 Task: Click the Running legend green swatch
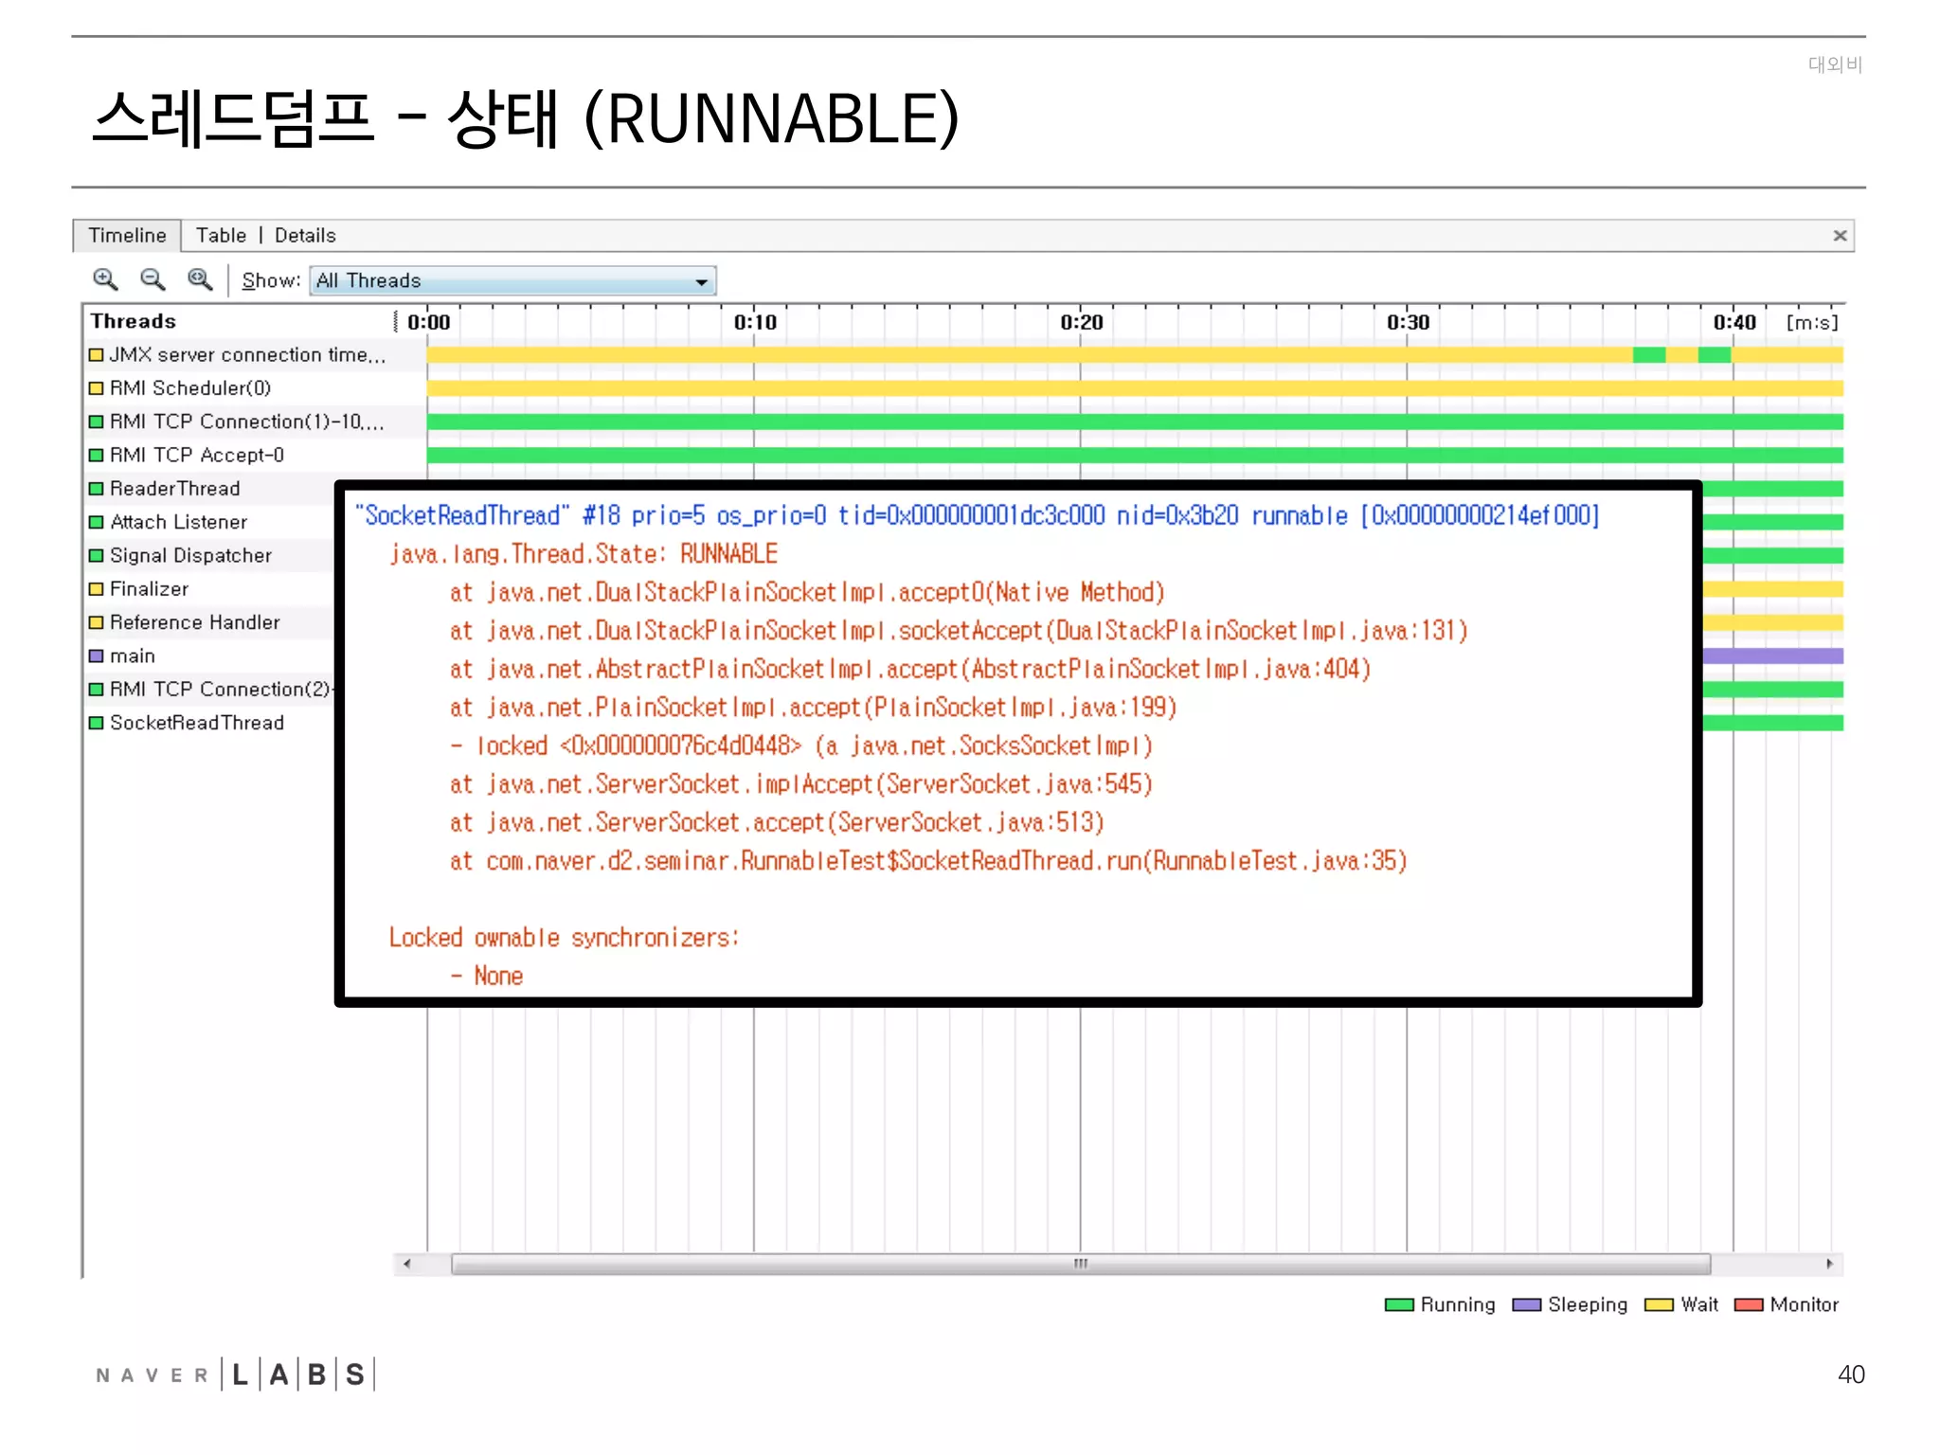point(1398,1305)
